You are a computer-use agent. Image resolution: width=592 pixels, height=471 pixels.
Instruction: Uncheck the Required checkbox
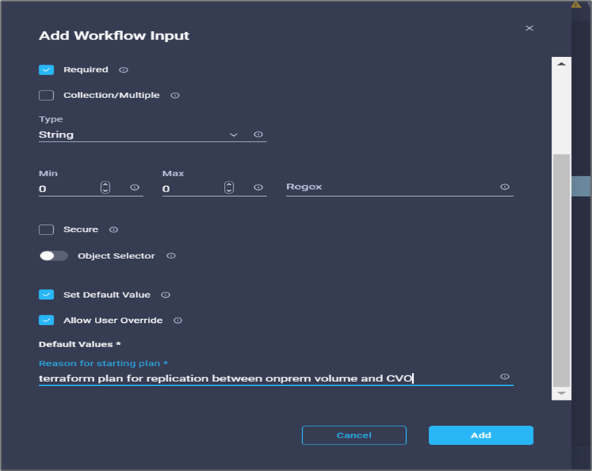[46, 70]
